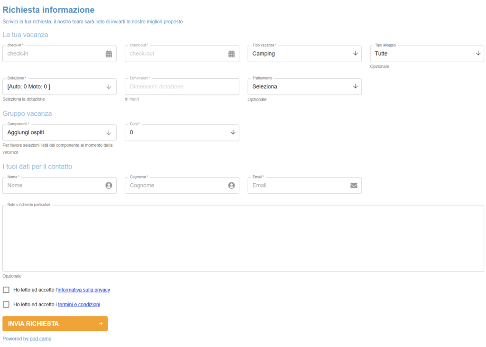Open the Trattamento Seleziona dropdown
Screen dimensions: 486x347
tap(304, 87)
